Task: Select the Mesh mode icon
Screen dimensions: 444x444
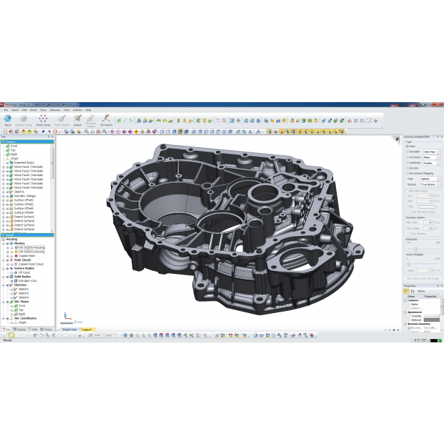Action: click(7, 118)
